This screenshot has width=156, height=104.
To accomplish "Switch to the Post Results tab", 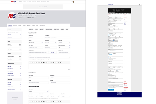I will (x=42, y=26).
